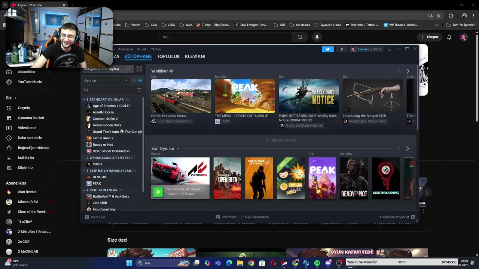Image resolution: width=479 pixels, height=269 pixels.
Task: Open the Oyunlar library filter dropdown
Action: click(106, 80)
